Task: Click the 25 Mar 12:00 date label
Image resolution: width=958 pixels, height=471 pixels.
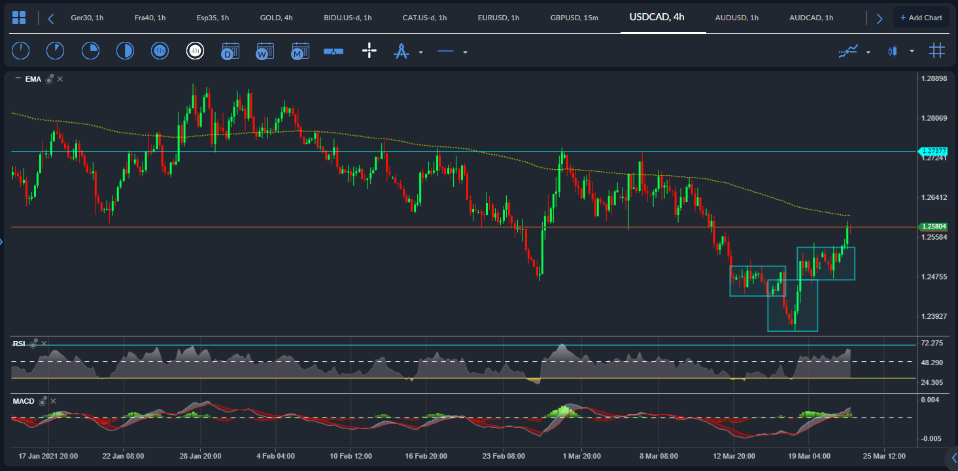Action: 883,456
